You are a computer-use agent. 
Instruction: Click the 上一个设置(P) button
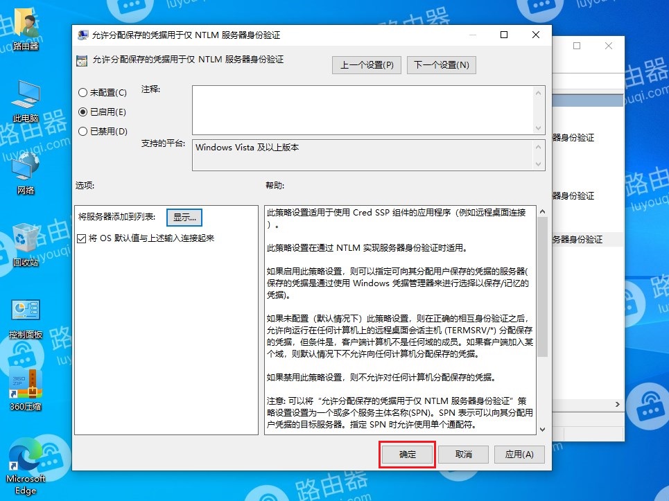click(x=367, y=65)
